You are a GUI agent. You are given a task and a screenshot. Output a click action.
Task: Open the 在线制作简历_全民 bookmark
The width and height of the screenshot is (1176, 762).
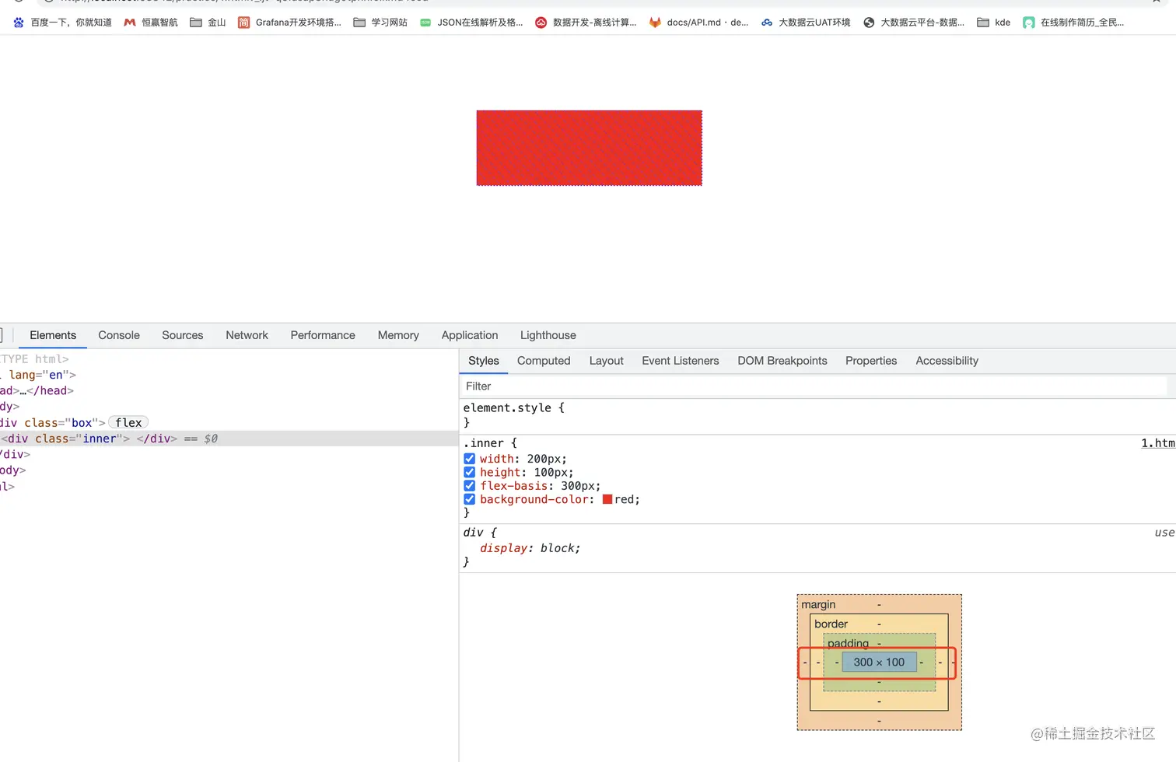tap(1073, 23)
